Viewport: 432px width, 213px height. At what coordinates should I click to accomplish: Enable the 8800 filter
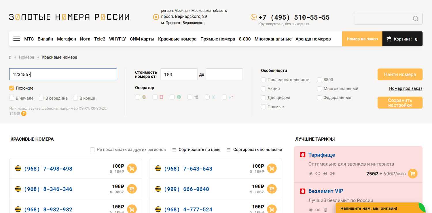(x=319, y=80)
